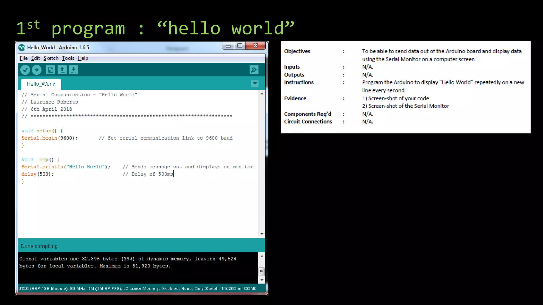543x305 pixels.
Task: Click editor scrollbar down arrow
Action: coord(262,234)
